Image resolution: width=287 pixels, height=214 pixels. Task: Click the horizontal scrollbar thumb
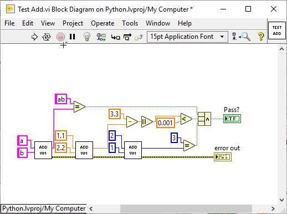point(186,209)
